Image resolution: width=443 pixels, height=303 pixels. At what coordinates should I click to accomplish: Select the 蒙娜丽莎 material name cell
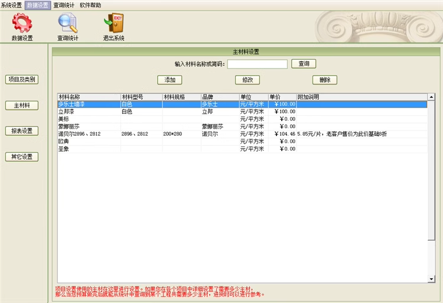coord(89,126)
